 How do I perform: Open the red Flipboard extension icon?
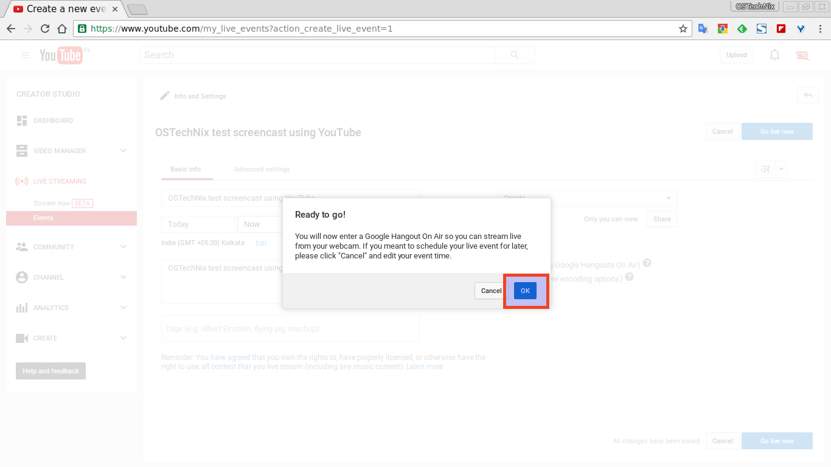(x=781, y=29)
